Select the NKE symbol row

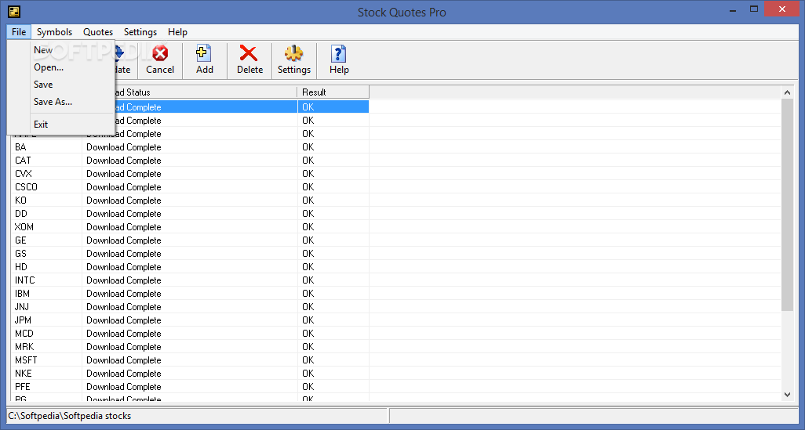point(190,374)
